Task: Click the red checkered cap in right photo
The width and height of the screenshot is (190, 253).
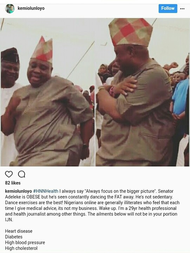Action: (x=131, y=32)
